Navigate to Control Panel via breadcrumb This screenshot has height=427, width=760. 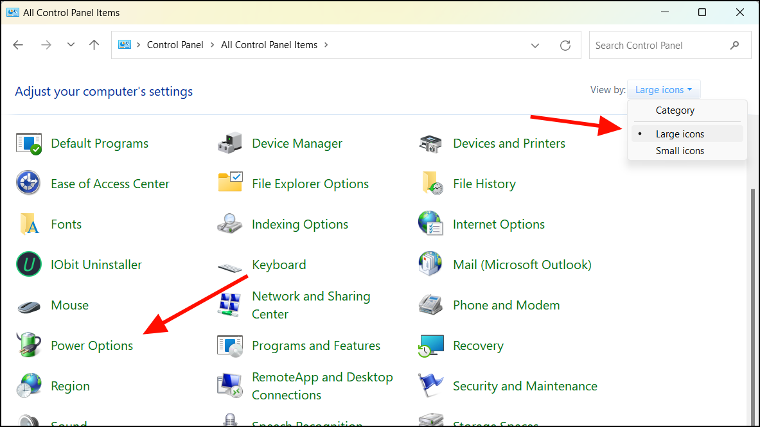click(175, 44)
